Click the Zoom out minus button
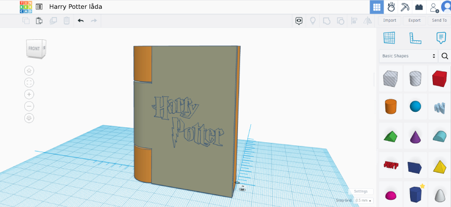Image resolution: width=451 pixels, height=207 pixels. click(29, 107)
